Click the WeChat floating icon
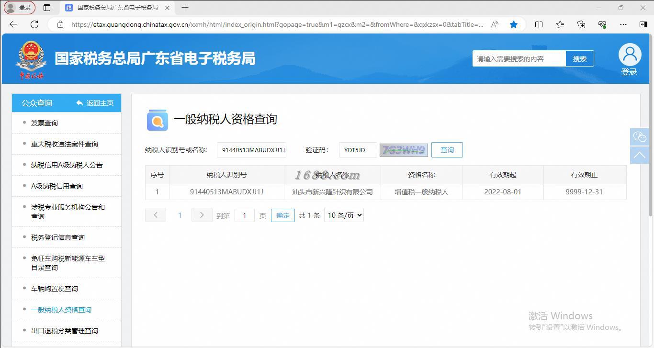The width and height of the screenshot is (654, 348). pos(640,137)
